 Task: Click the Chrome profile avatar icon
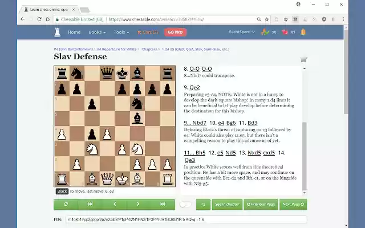(298, 4)
